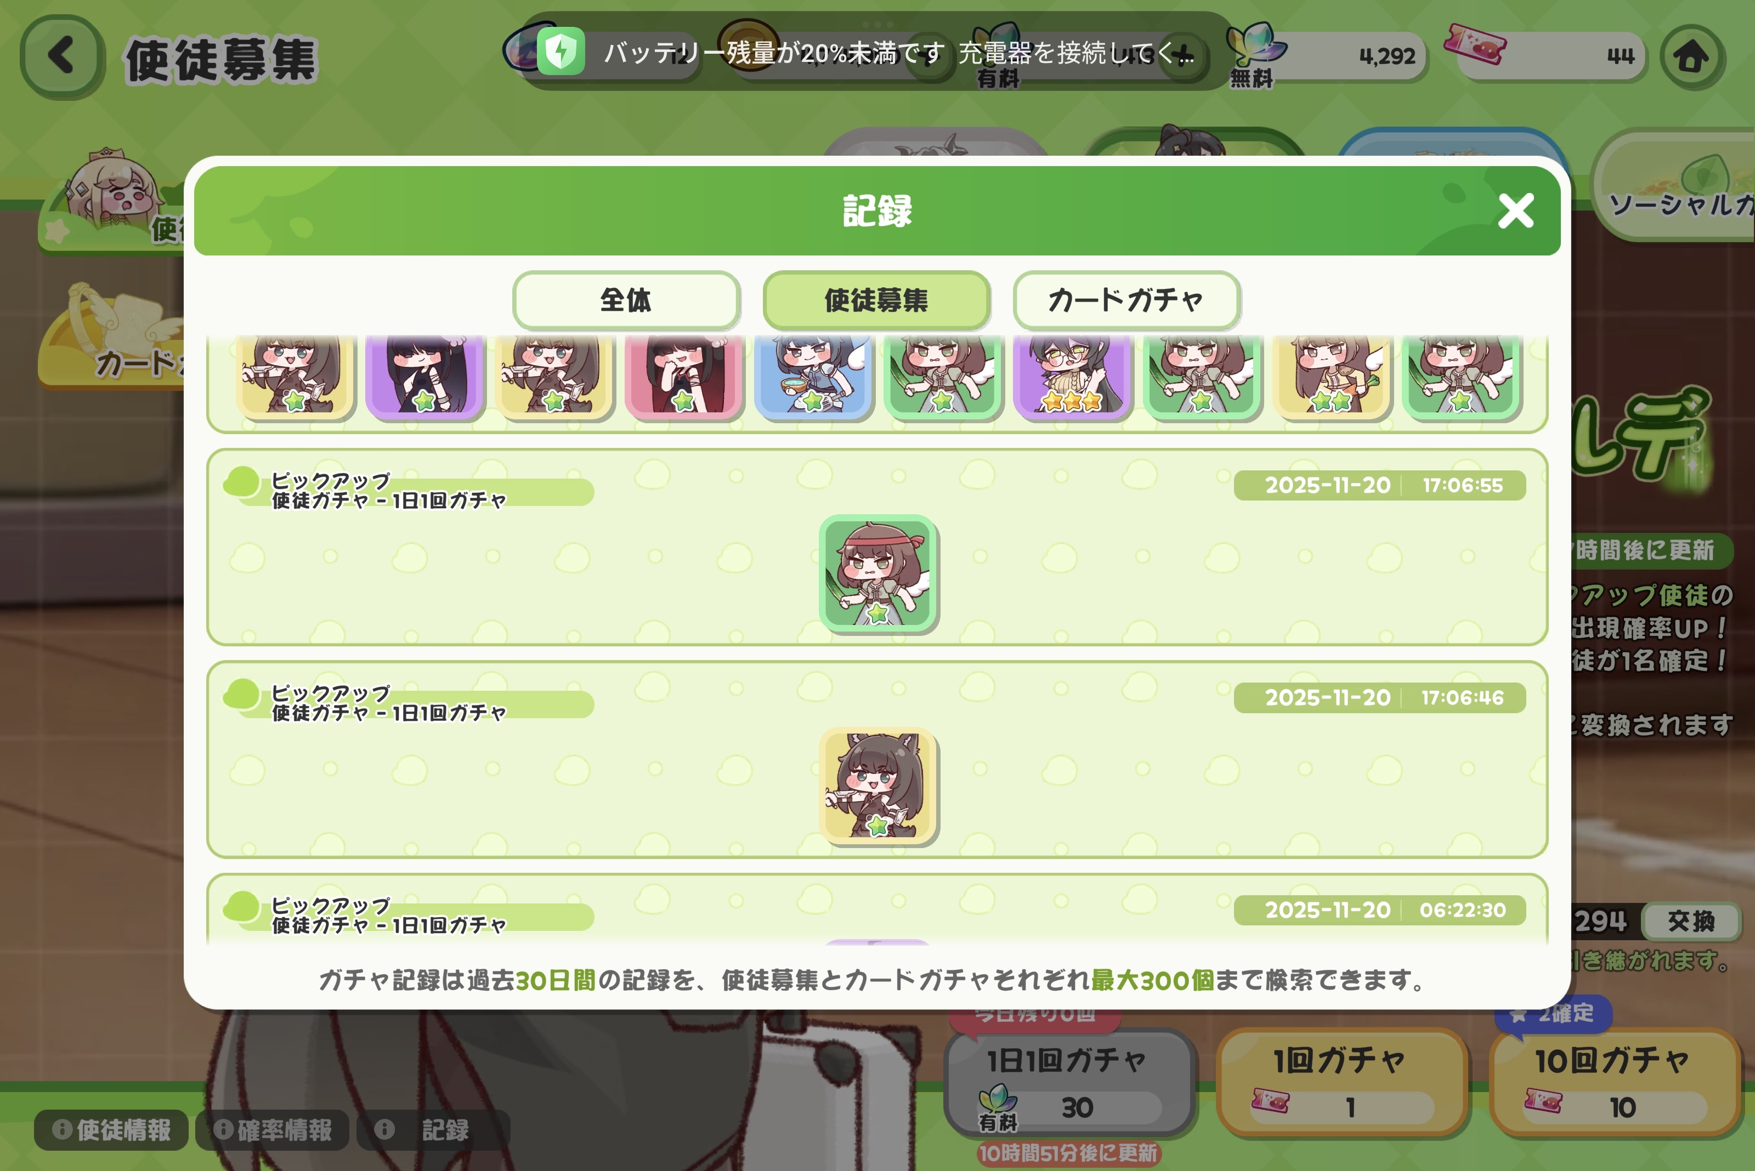Image resolution: width=1755 pixels, height=1171 pixels.
Task: Select the 使徒募集 tab
Action: click(x=876, y=300)
